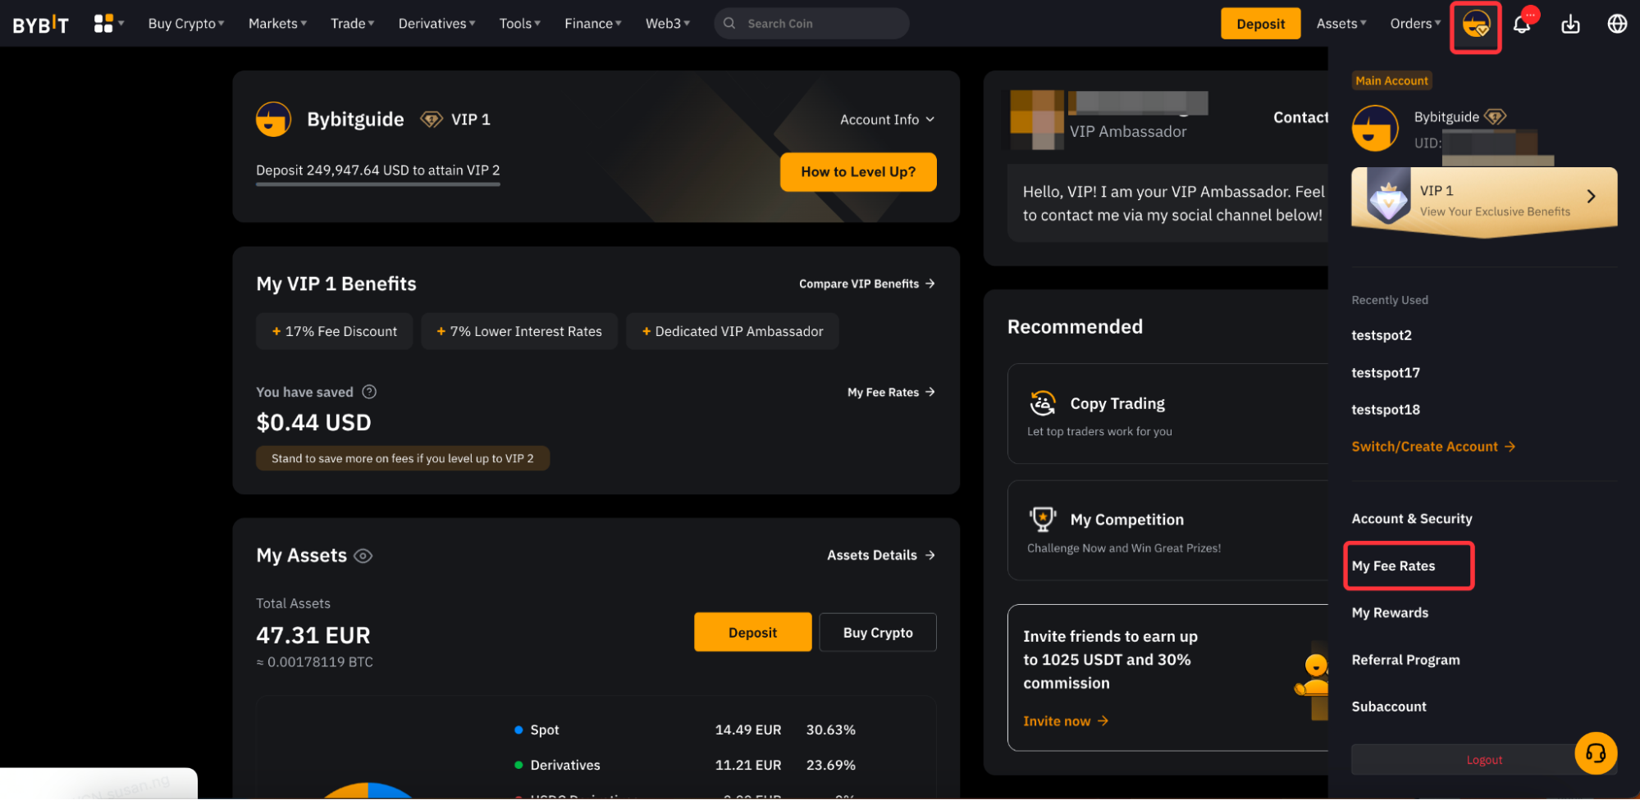Viewport: 1640px width, 800px height.
Task: Open VIP 1 exclusive benefits card
Action: 1483,200
